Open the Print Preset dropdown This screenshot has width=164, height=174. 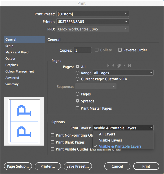pos(93,14)
